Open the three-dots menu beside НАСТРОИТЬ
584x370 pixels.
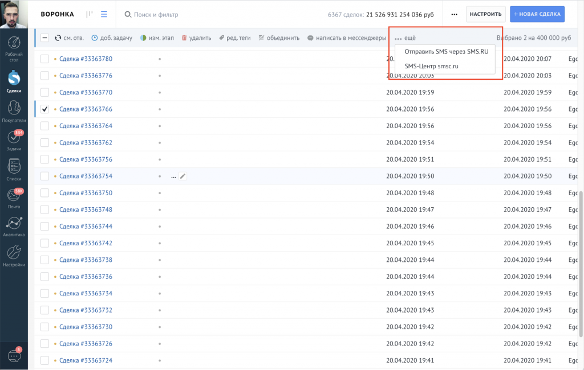point(454,14)
